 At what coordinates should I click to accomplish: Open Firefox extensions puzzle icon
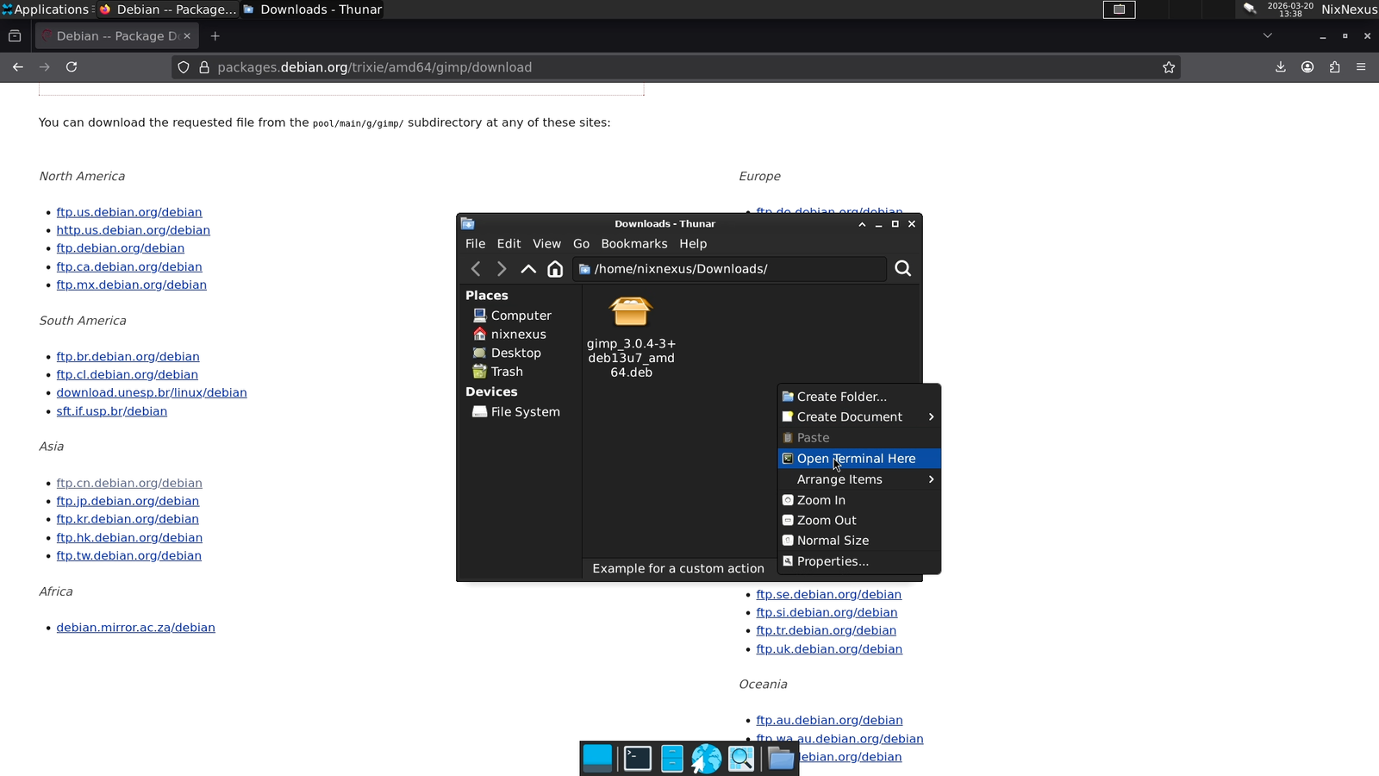(x=1334, y=67)
